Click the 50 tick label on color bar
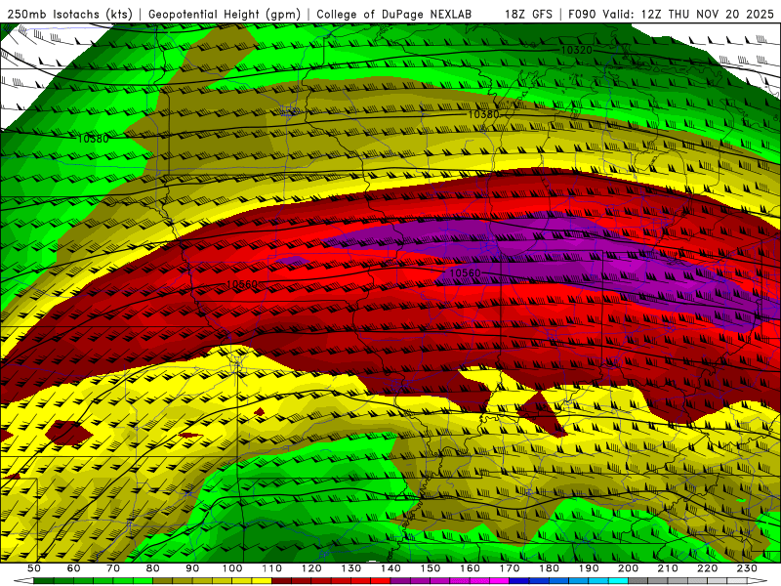 [x=34, y=568]
